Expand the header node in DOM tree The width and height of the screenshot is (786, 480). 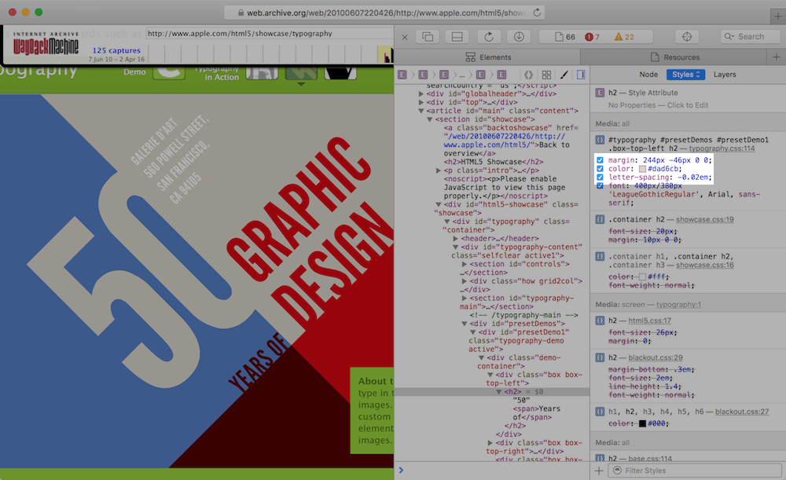pyautogui.click(x=455, y=239)
